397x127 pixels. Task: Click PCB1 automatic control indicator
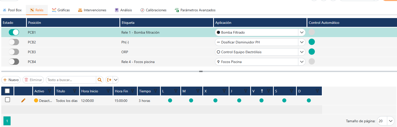tap(312, 32)
